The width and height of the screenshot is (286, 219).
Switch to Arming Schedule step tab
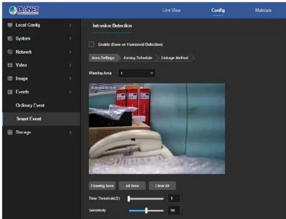138,58
